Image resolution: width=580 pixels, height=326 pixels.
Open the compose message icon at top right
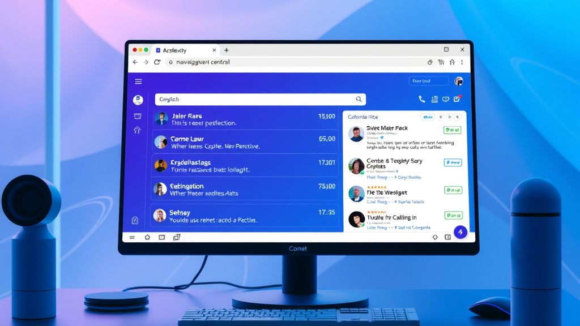458,99
